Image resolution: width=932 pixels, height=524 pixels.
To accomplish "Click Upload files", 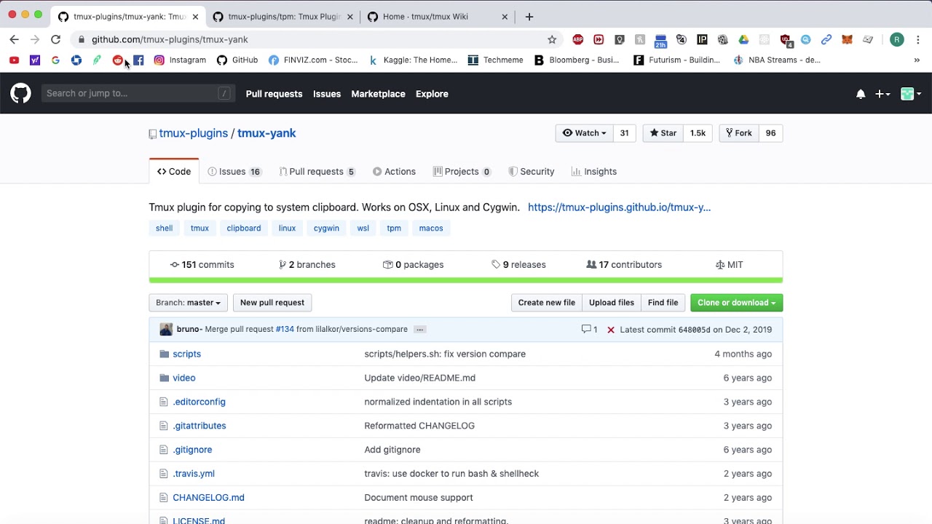I will tap(612, 303).
